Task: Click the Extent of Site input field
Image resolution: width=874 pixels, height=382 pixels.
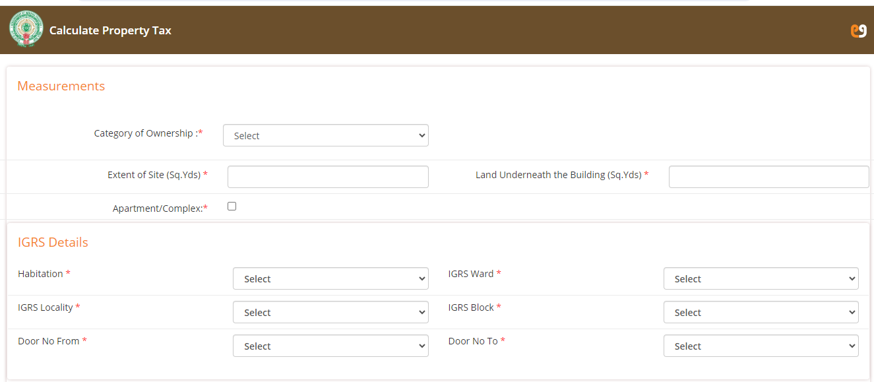Action: click(328, 176)
